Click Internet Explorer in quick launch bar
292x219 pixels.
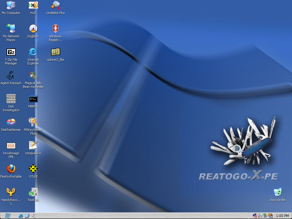[x=21, y=216]
